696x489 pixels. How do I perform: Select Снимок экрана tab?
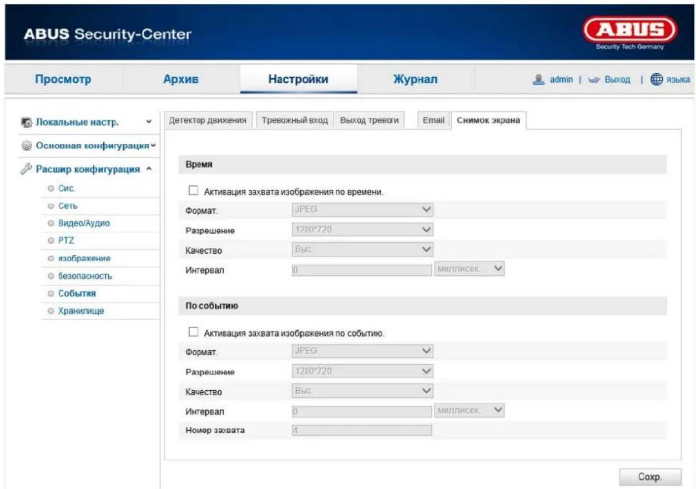488,120
